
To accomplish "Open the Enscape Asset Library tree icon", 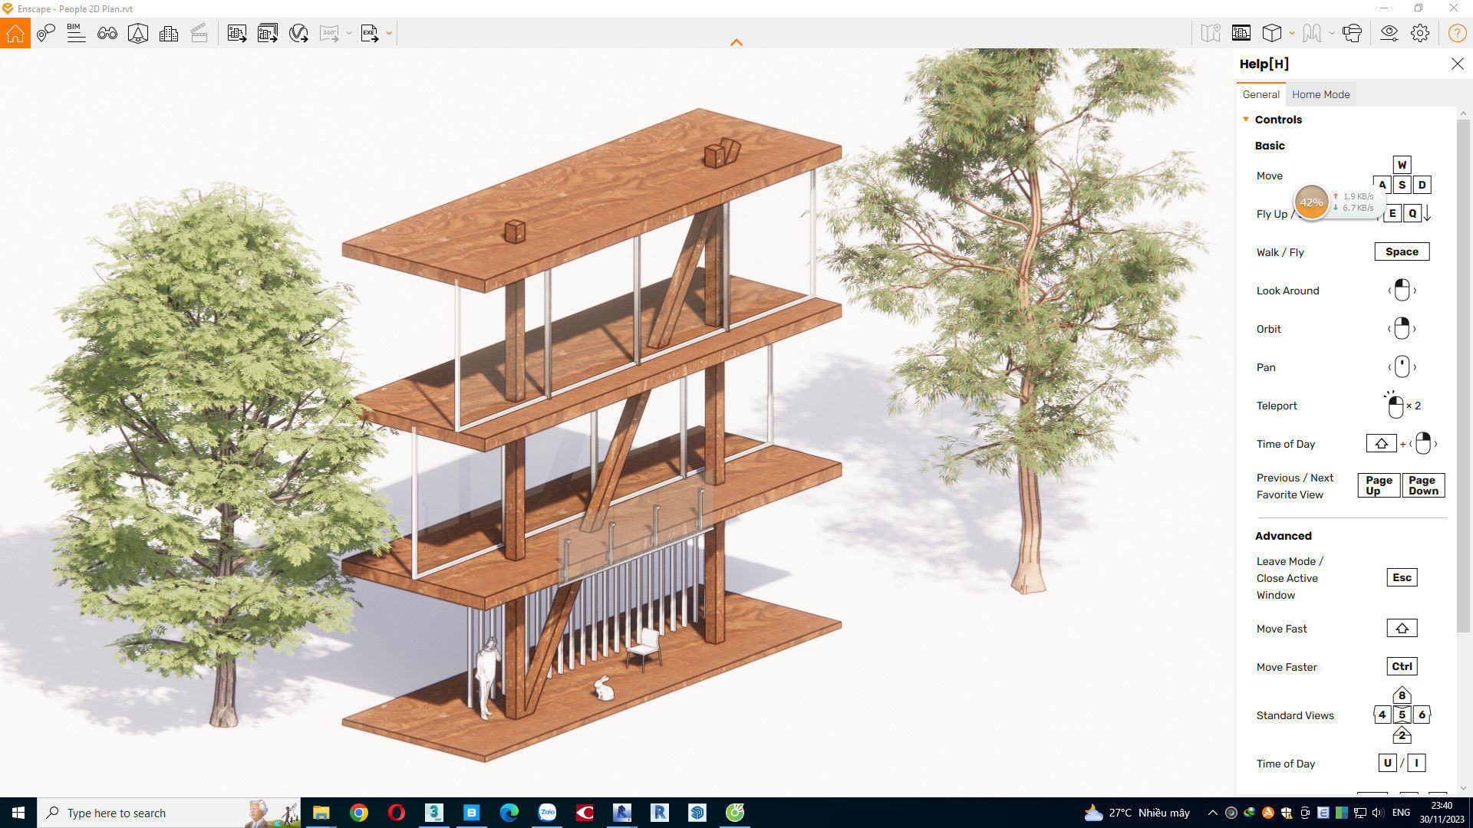I will click(x=138, y=33).
